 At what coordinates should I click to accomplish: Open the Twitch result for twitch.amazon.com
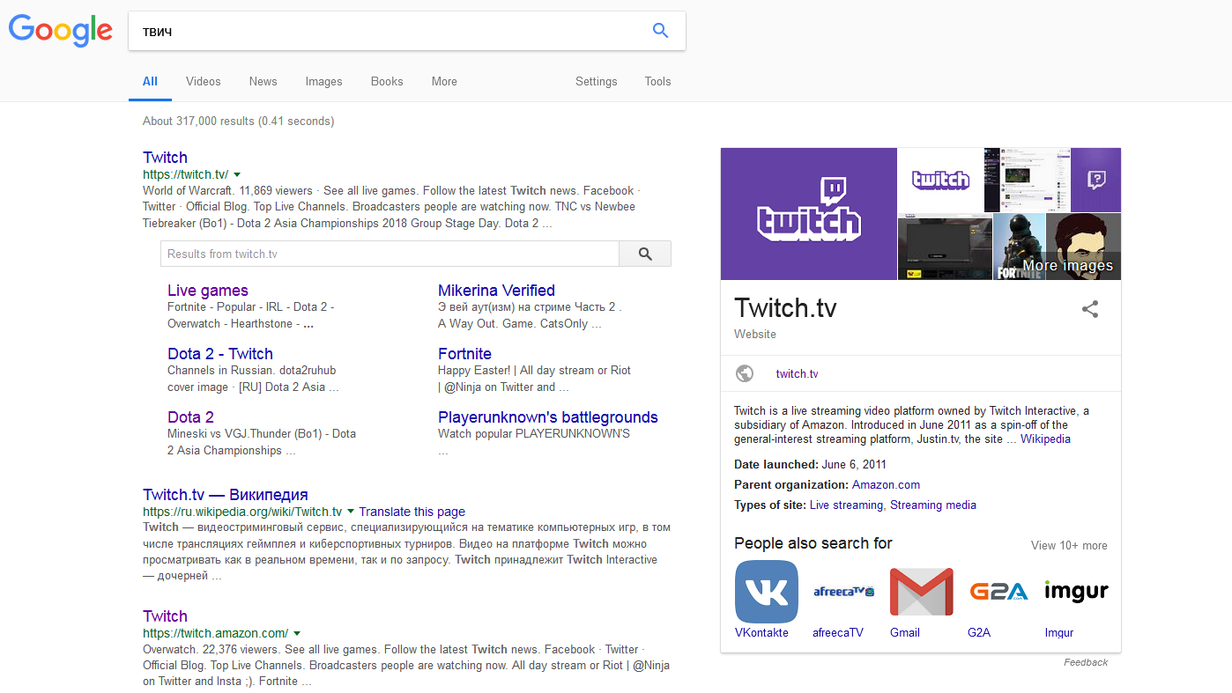point(165,616)
